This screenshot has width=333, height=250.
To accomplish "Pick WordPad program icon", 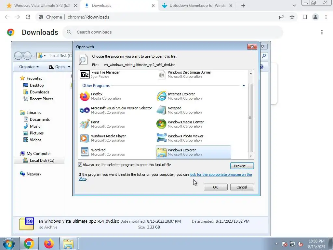I will click(85, 152).
